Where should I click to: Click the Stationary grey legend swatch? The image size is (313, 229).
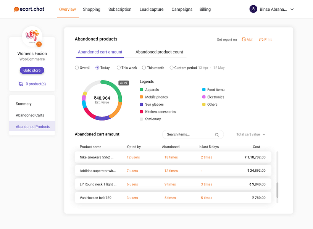141,119
